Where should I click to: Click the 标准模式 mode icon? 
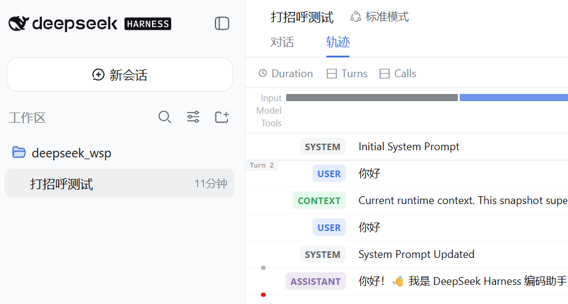click(356, 17)
